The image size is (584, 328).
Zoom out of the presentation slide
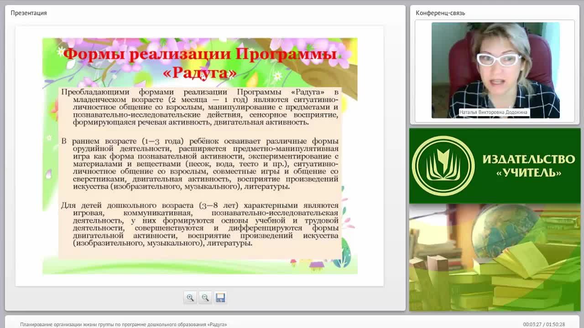click(205, 298)
